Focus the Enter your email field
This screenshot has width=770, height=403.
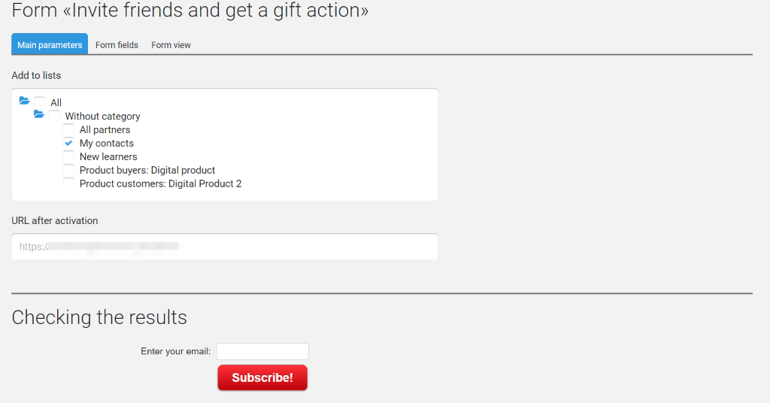click(x=262, y=351)
